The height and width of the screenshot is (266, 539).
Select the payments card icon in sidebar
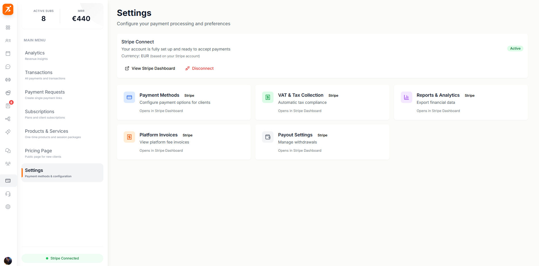(8, 181)
